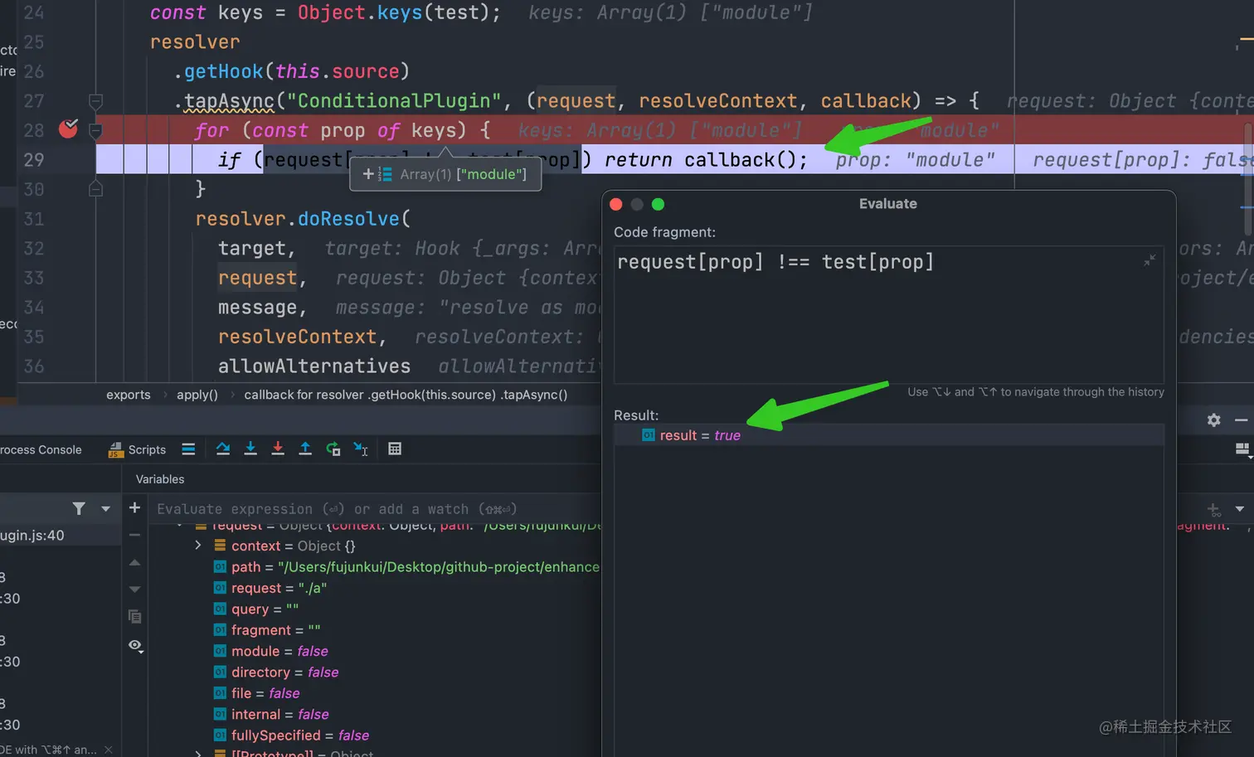Toggle the eye view options in Variables
Image resolution: width=1254 pixels, height=757 pixels.
click(135, 645)
